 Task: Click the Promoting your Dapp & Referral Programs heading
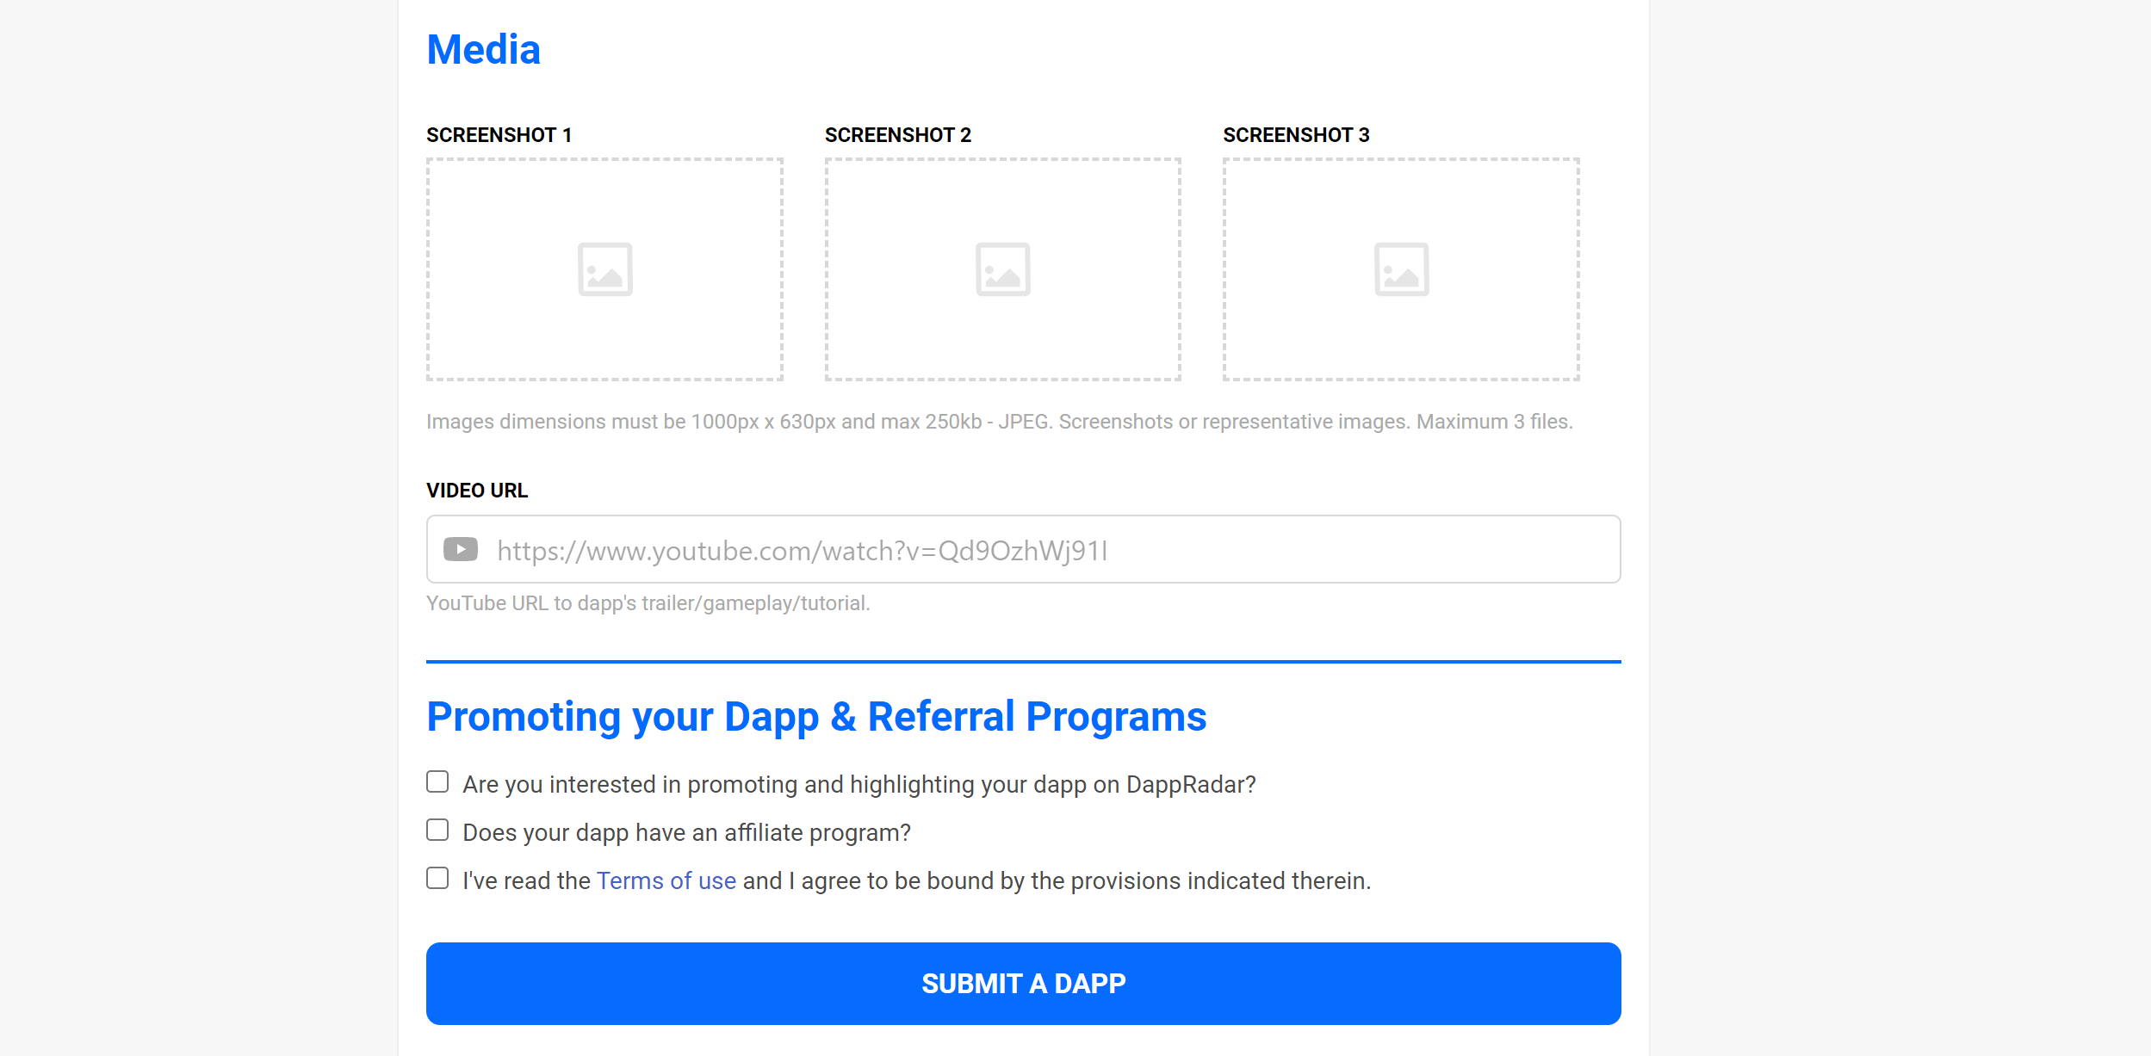click(815, 717)
